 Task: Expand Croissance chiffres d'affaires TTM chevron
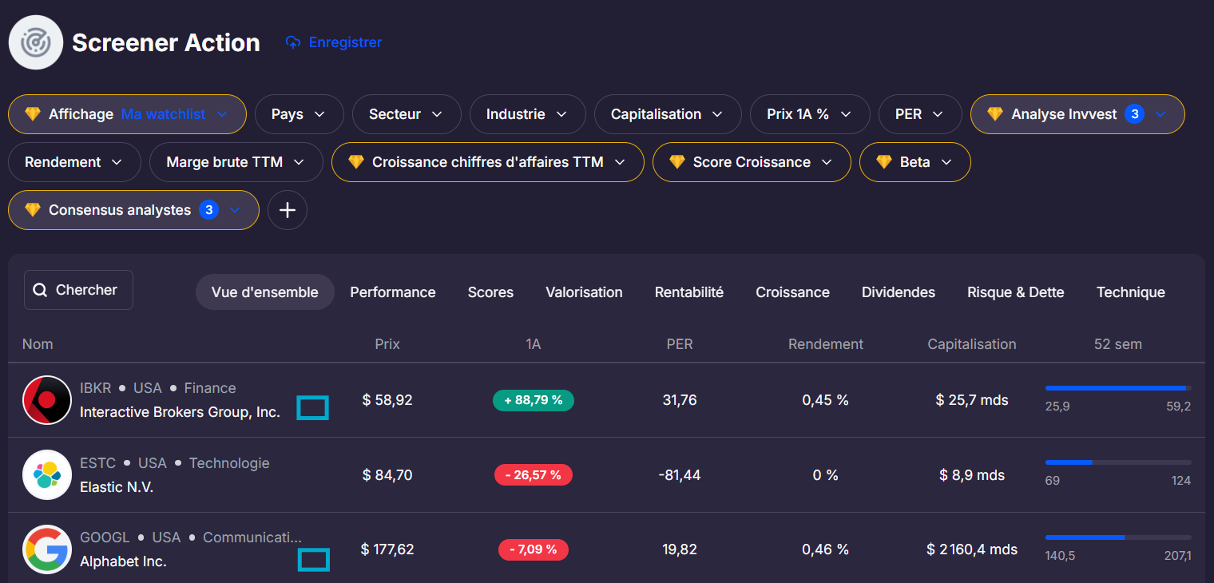[x=620, y=162]
